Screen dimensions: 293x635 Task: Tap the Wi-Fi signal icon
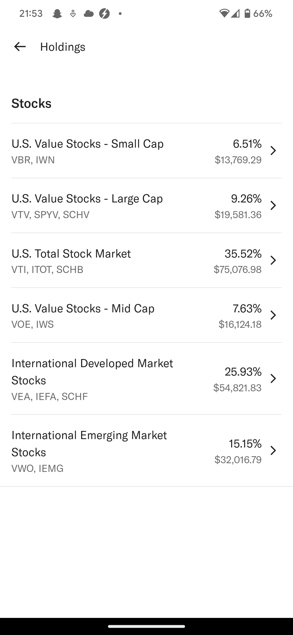pos(224,13)
